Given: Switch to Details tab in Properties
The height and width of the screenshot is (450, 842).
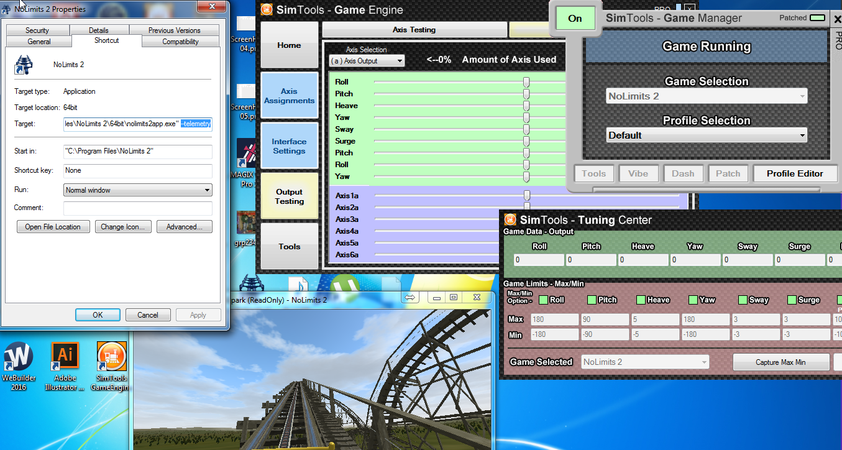Looking at the screenshot, I should pyautogui.click(x=98, y=30).
